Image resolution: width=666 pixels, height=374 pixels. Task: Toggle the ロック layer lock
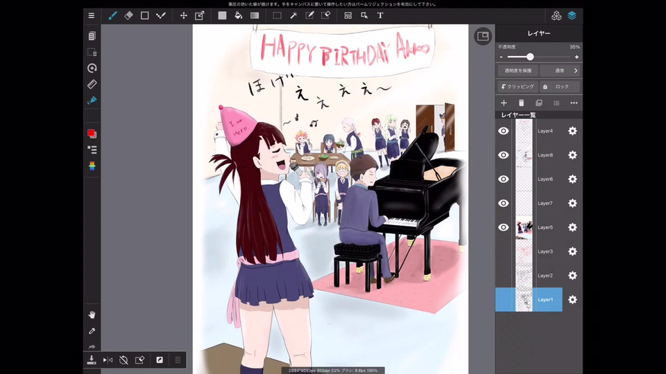[x=560, y=87]
